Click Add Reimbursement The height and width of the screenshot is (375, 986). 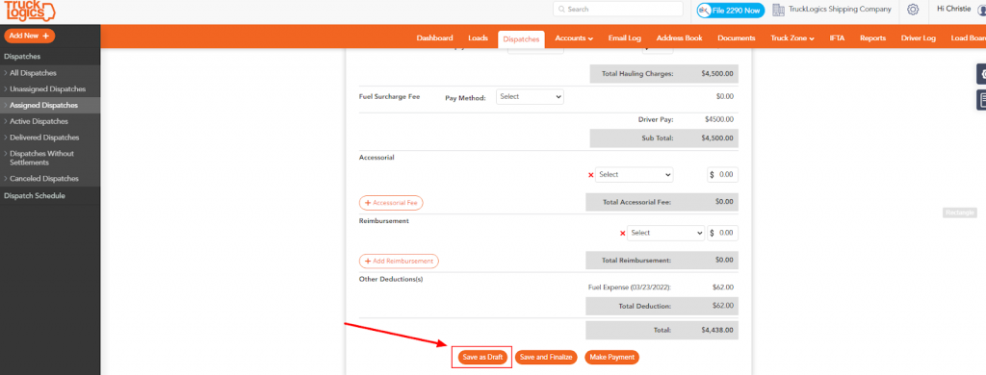[399, 261]
